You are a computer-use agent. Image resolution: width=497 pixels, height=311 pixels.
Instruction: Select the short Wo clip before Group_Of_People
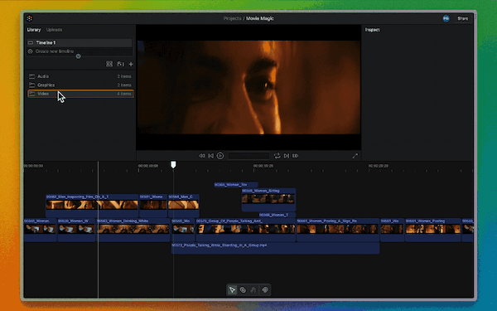(183, 230)
